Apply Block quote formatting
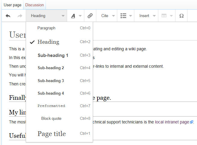The height and width of the screenshot is (145, 197). pos(51,119)
